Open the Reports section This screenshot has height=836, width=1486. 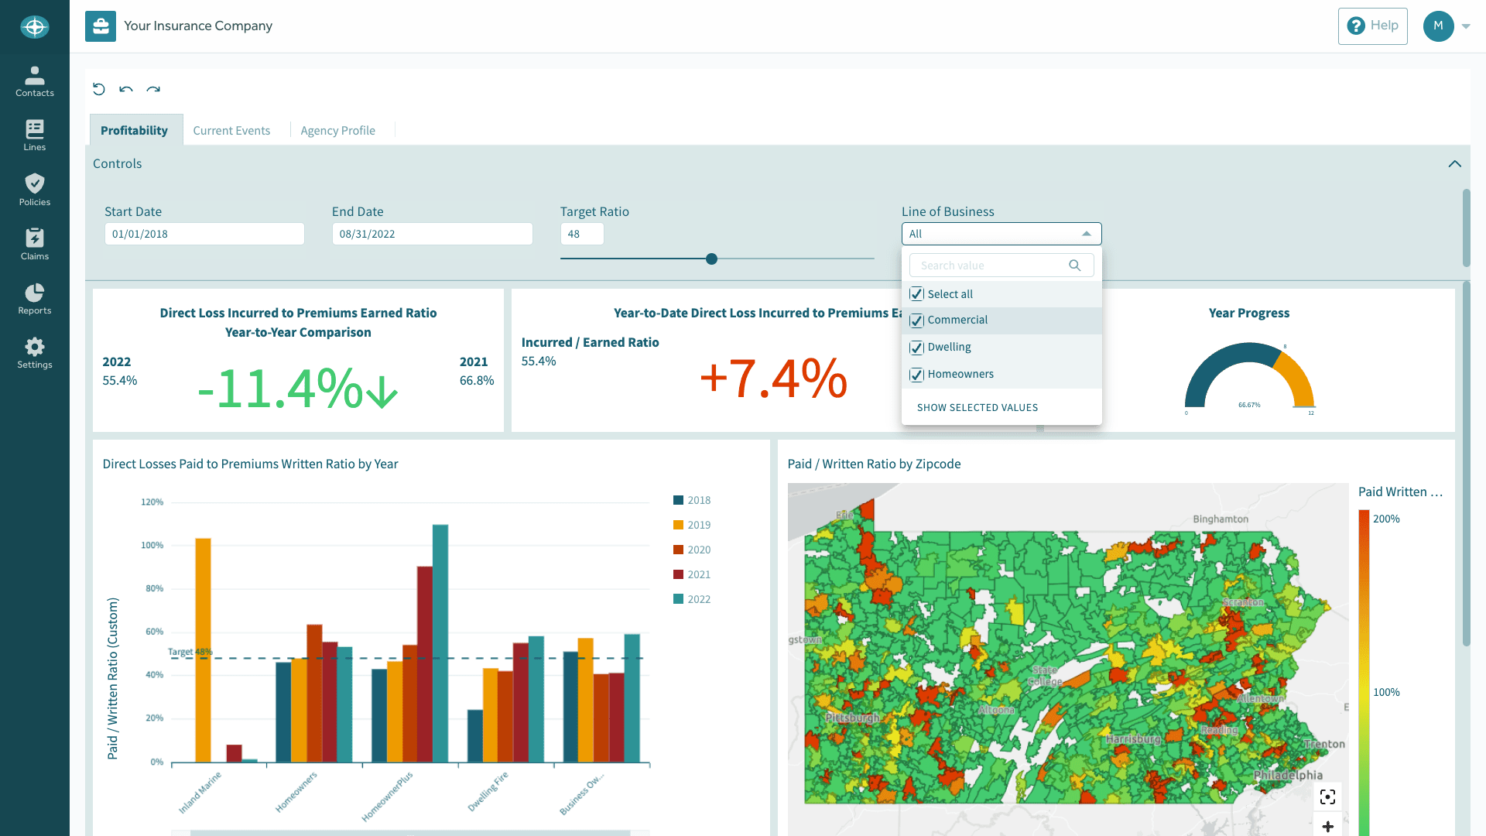[34, 298]
